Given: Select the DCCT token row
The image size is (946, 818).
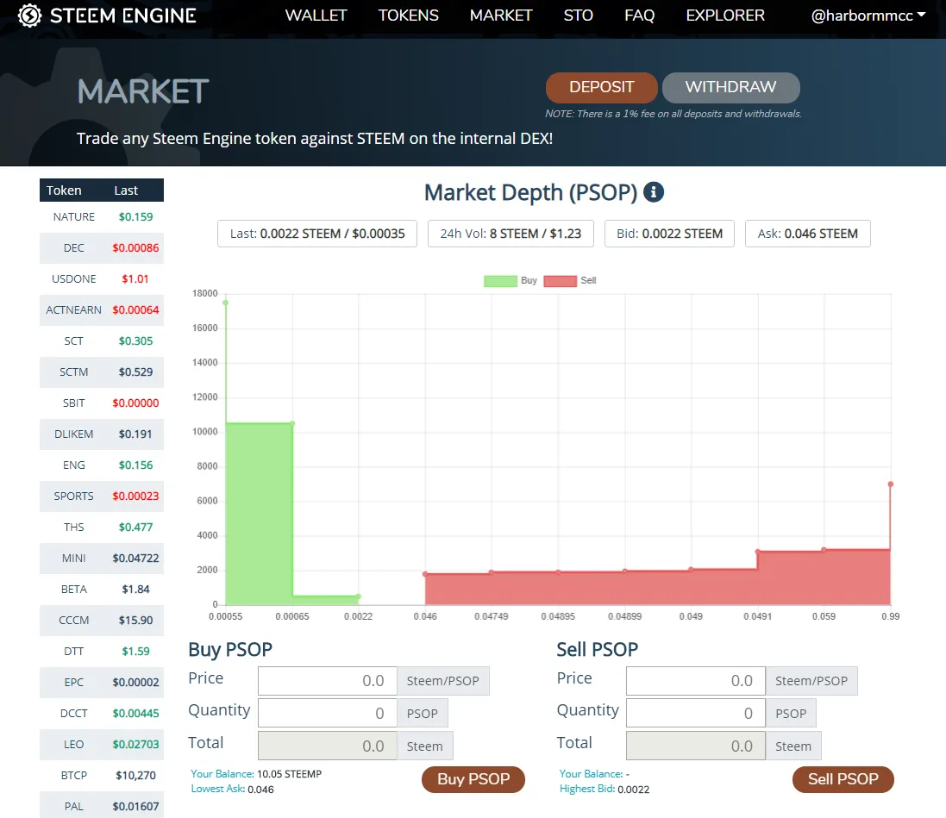Looking at the screenshot, I should pyautogui.click(x=102, y=715).
